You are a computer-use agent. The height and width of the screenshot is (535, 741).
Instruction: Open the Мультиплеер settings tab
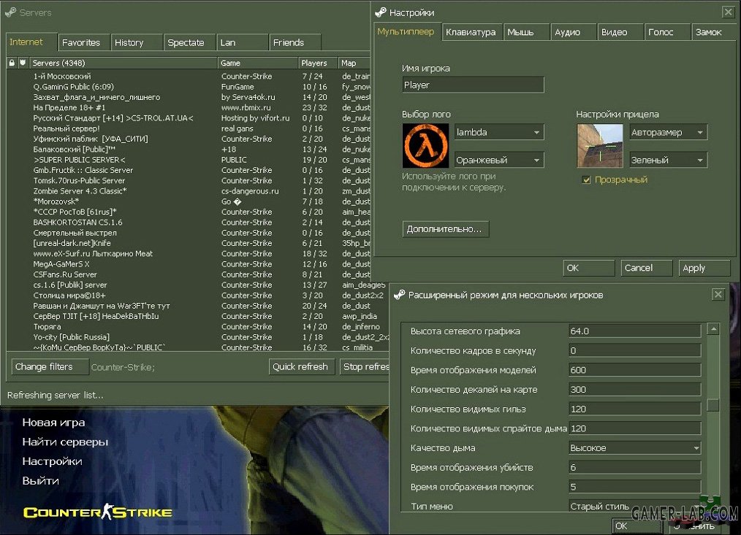[x=407, y=31]
